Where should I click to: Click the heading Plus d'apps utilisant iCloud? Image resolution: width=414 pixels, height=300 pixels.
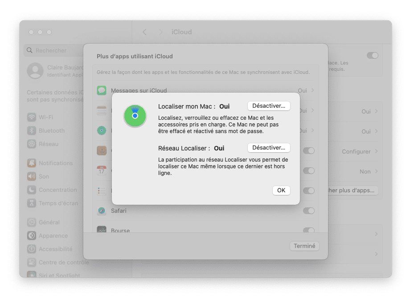tap(135, 56)
